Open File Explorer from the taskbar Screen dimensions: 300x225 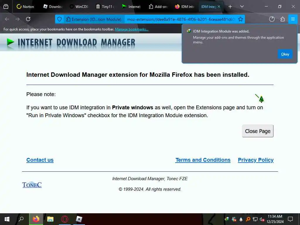(50, 219)
